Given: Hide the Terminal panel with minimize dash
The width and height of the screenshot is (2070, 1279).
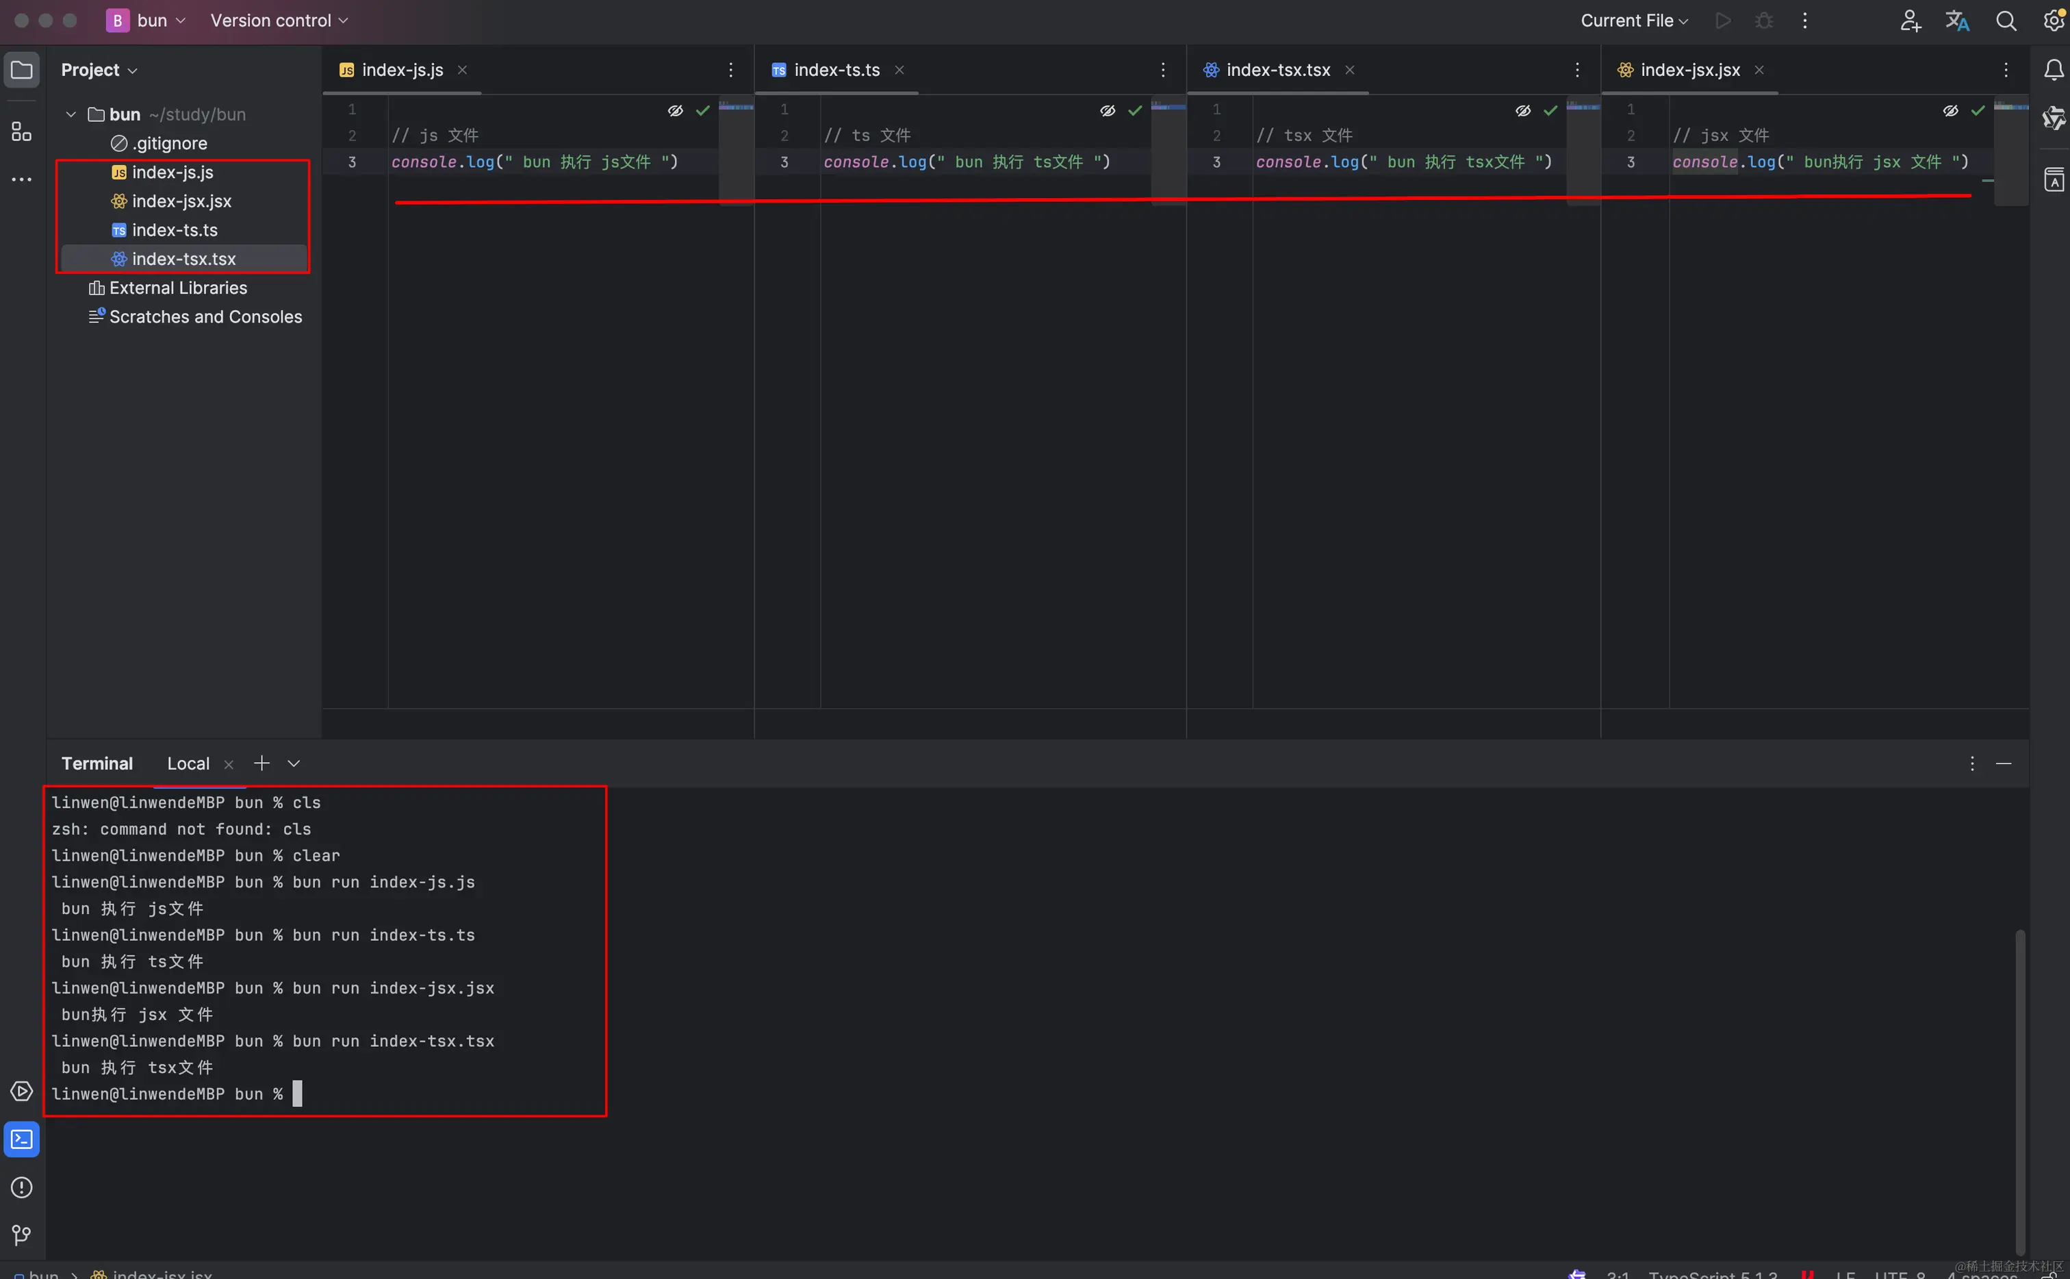Looking at the screenshot, I should pyautogui.click(x=2003, y=763).
